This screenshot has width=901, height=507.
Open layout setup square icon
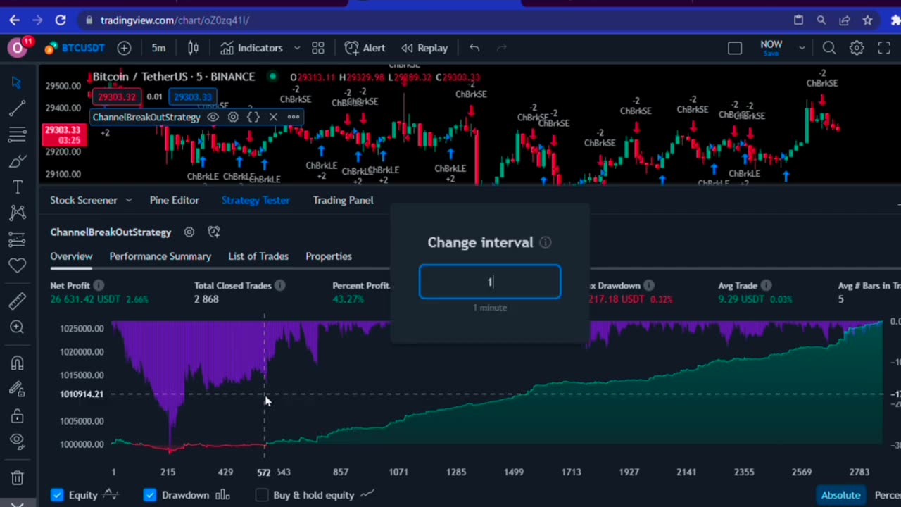(735, 48)
